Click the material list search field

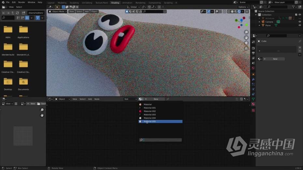pyautogui.click(x=160, y=140)
